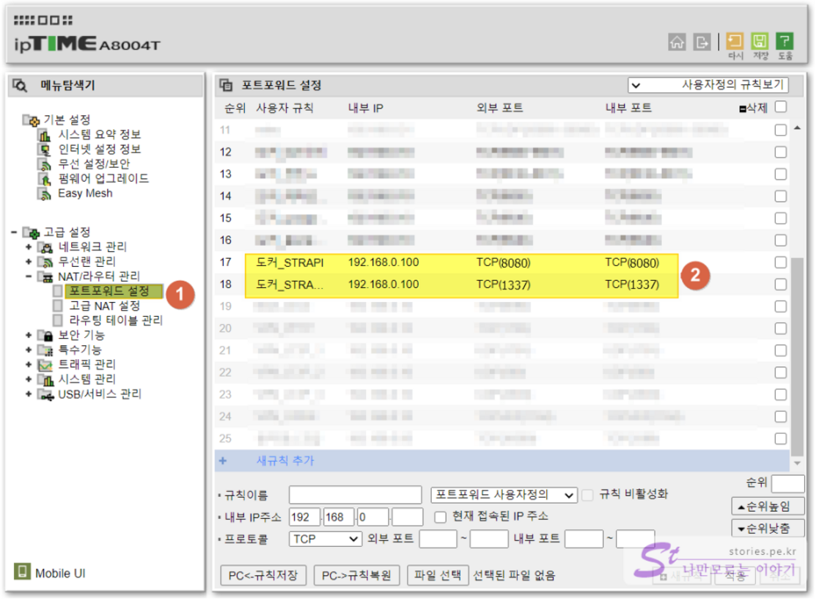819x604 pixels.
Task: Click the PC<-규칙저장 button
Action: pyautogui.click(x=263, y=575)
